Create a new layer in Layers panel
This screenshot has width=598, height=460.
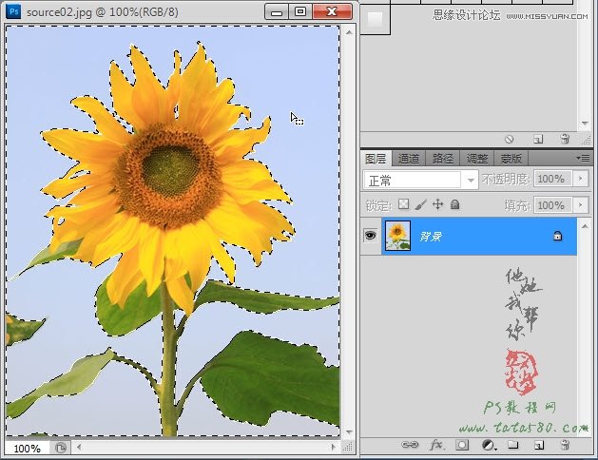click(539, 445)
